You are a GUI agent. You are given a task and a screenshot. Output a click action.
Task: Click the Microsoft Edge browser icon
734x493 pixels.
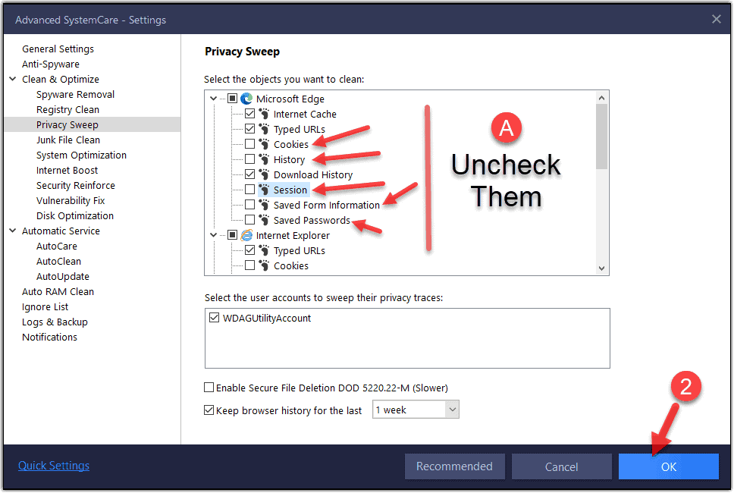[246, 99]
